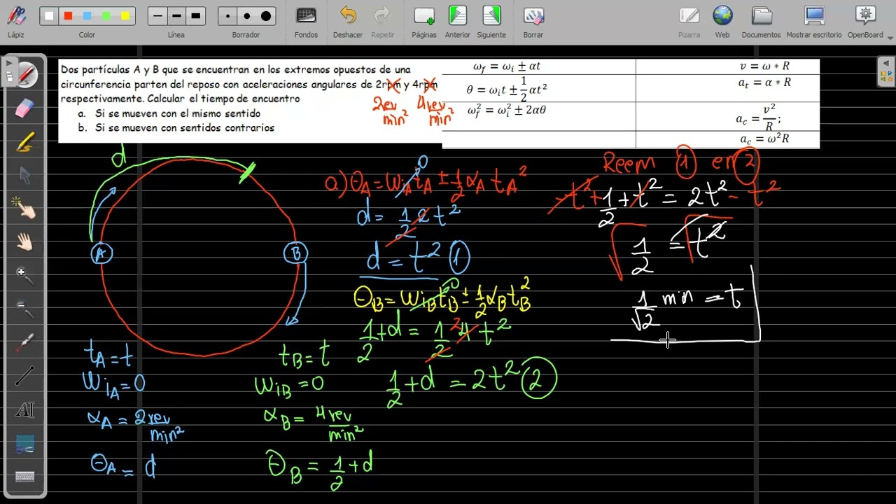The width and height of the screenshot is (896, 504).
Task: Select the laser pointer tool
Action: tap(24, 342)
